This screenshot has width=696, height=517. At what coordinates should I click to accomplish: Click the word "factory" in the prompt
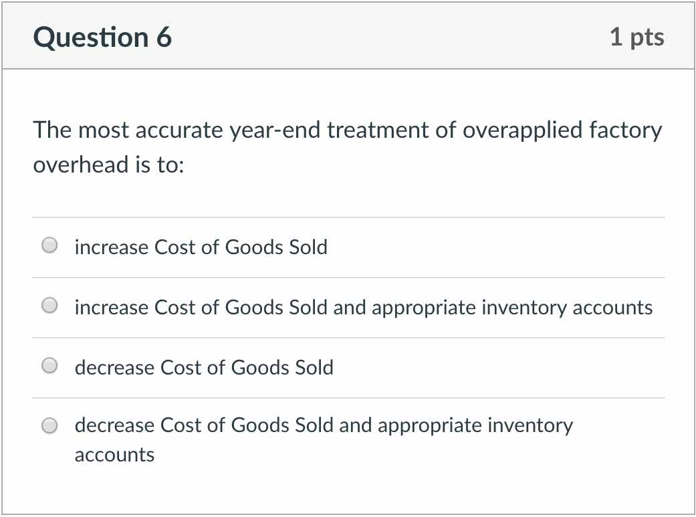(x=625, y=130)
